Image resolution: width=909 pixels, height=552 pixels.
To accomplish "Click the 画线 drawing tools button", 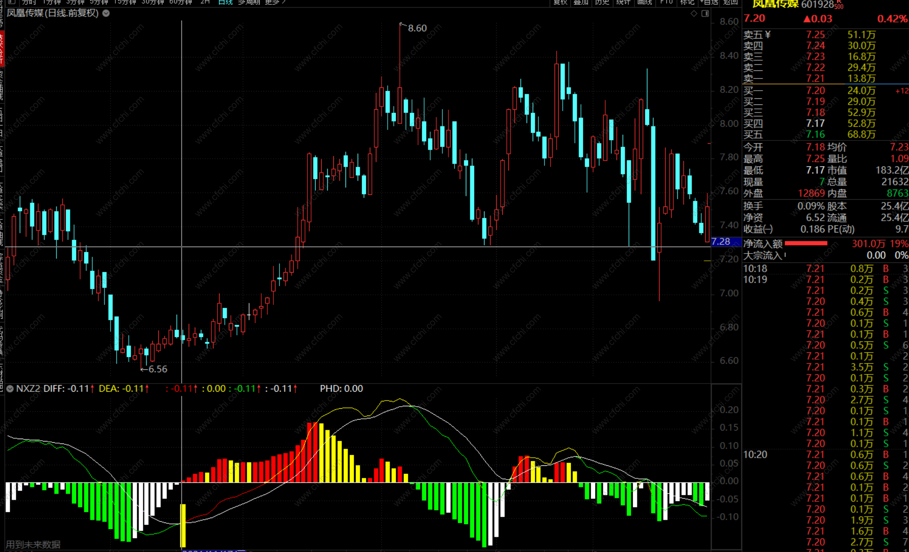I will 644,2.
